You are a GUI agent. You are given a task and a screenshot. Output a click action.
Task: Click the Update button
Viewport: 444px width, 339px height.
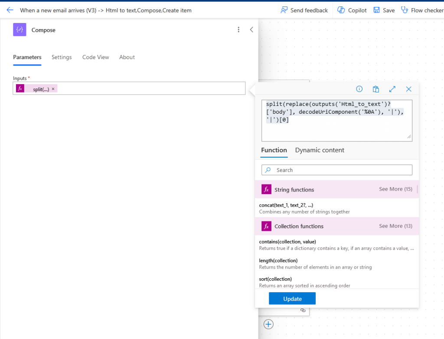[x=292, y=299]
